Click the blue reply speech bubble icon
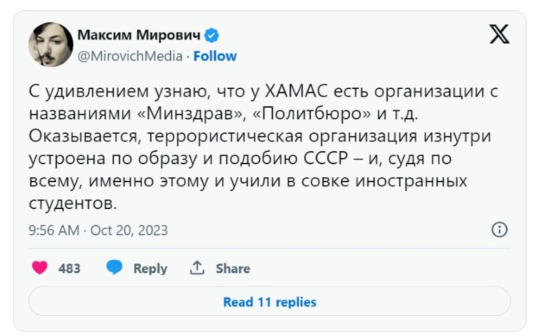Screen dimensions: 552x336 115,268
